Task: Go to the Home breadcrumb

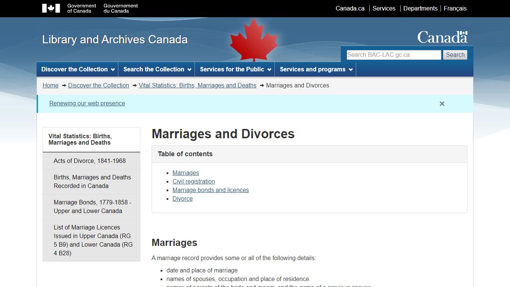Action: (50, 86)
